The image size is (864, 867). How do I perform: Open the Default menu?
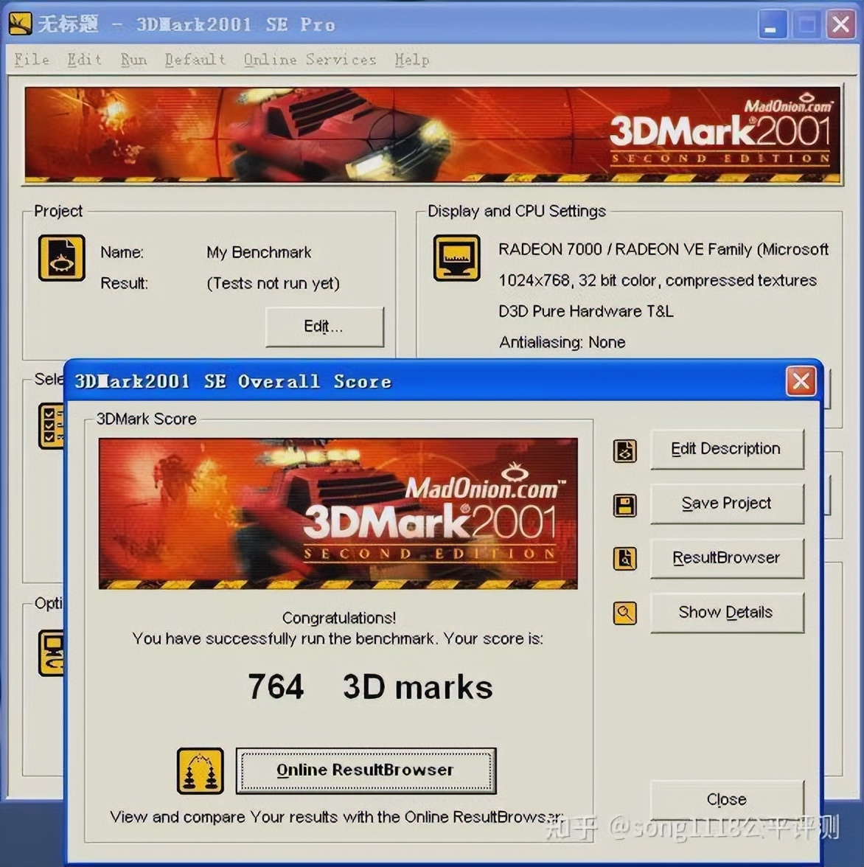[195, 60]
